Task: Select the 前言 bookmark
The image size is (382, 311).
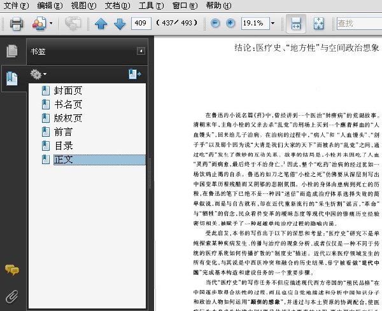Action: coord(63,132)
